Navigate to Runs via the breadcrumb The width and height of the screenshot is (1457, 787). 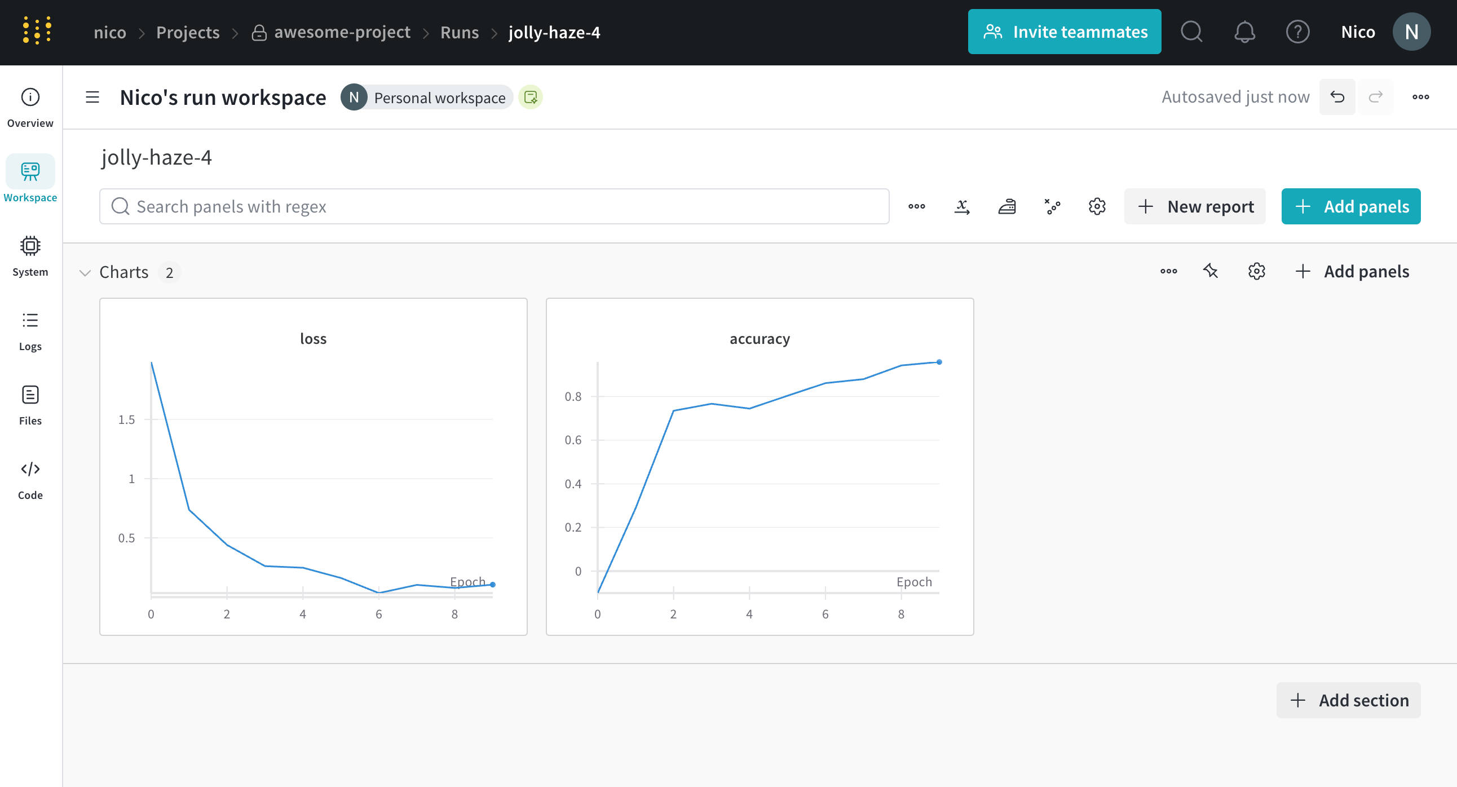[x=460, y=32]
